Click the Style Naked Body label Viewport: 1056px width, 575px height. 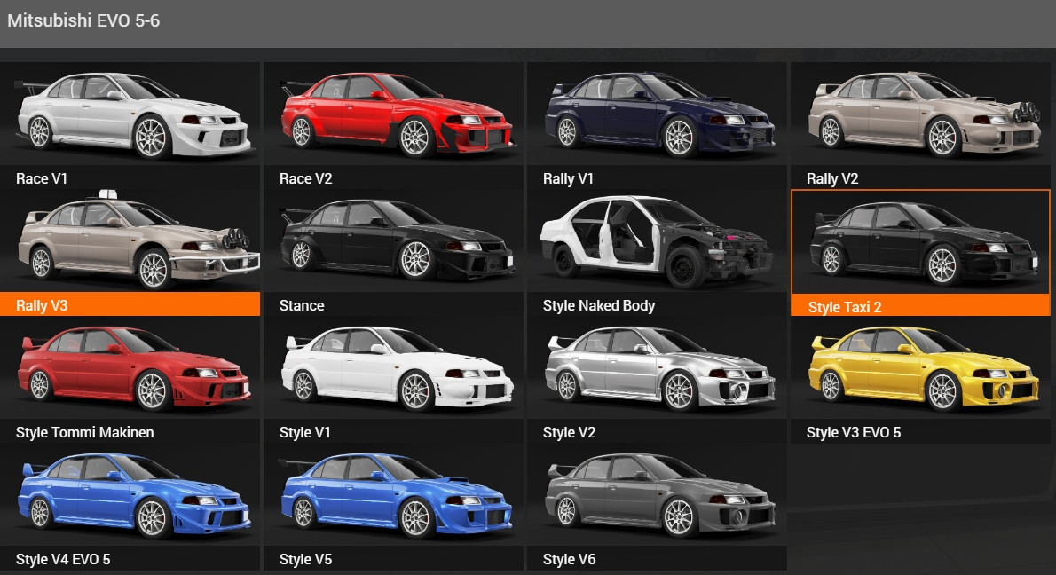(599, 305)
